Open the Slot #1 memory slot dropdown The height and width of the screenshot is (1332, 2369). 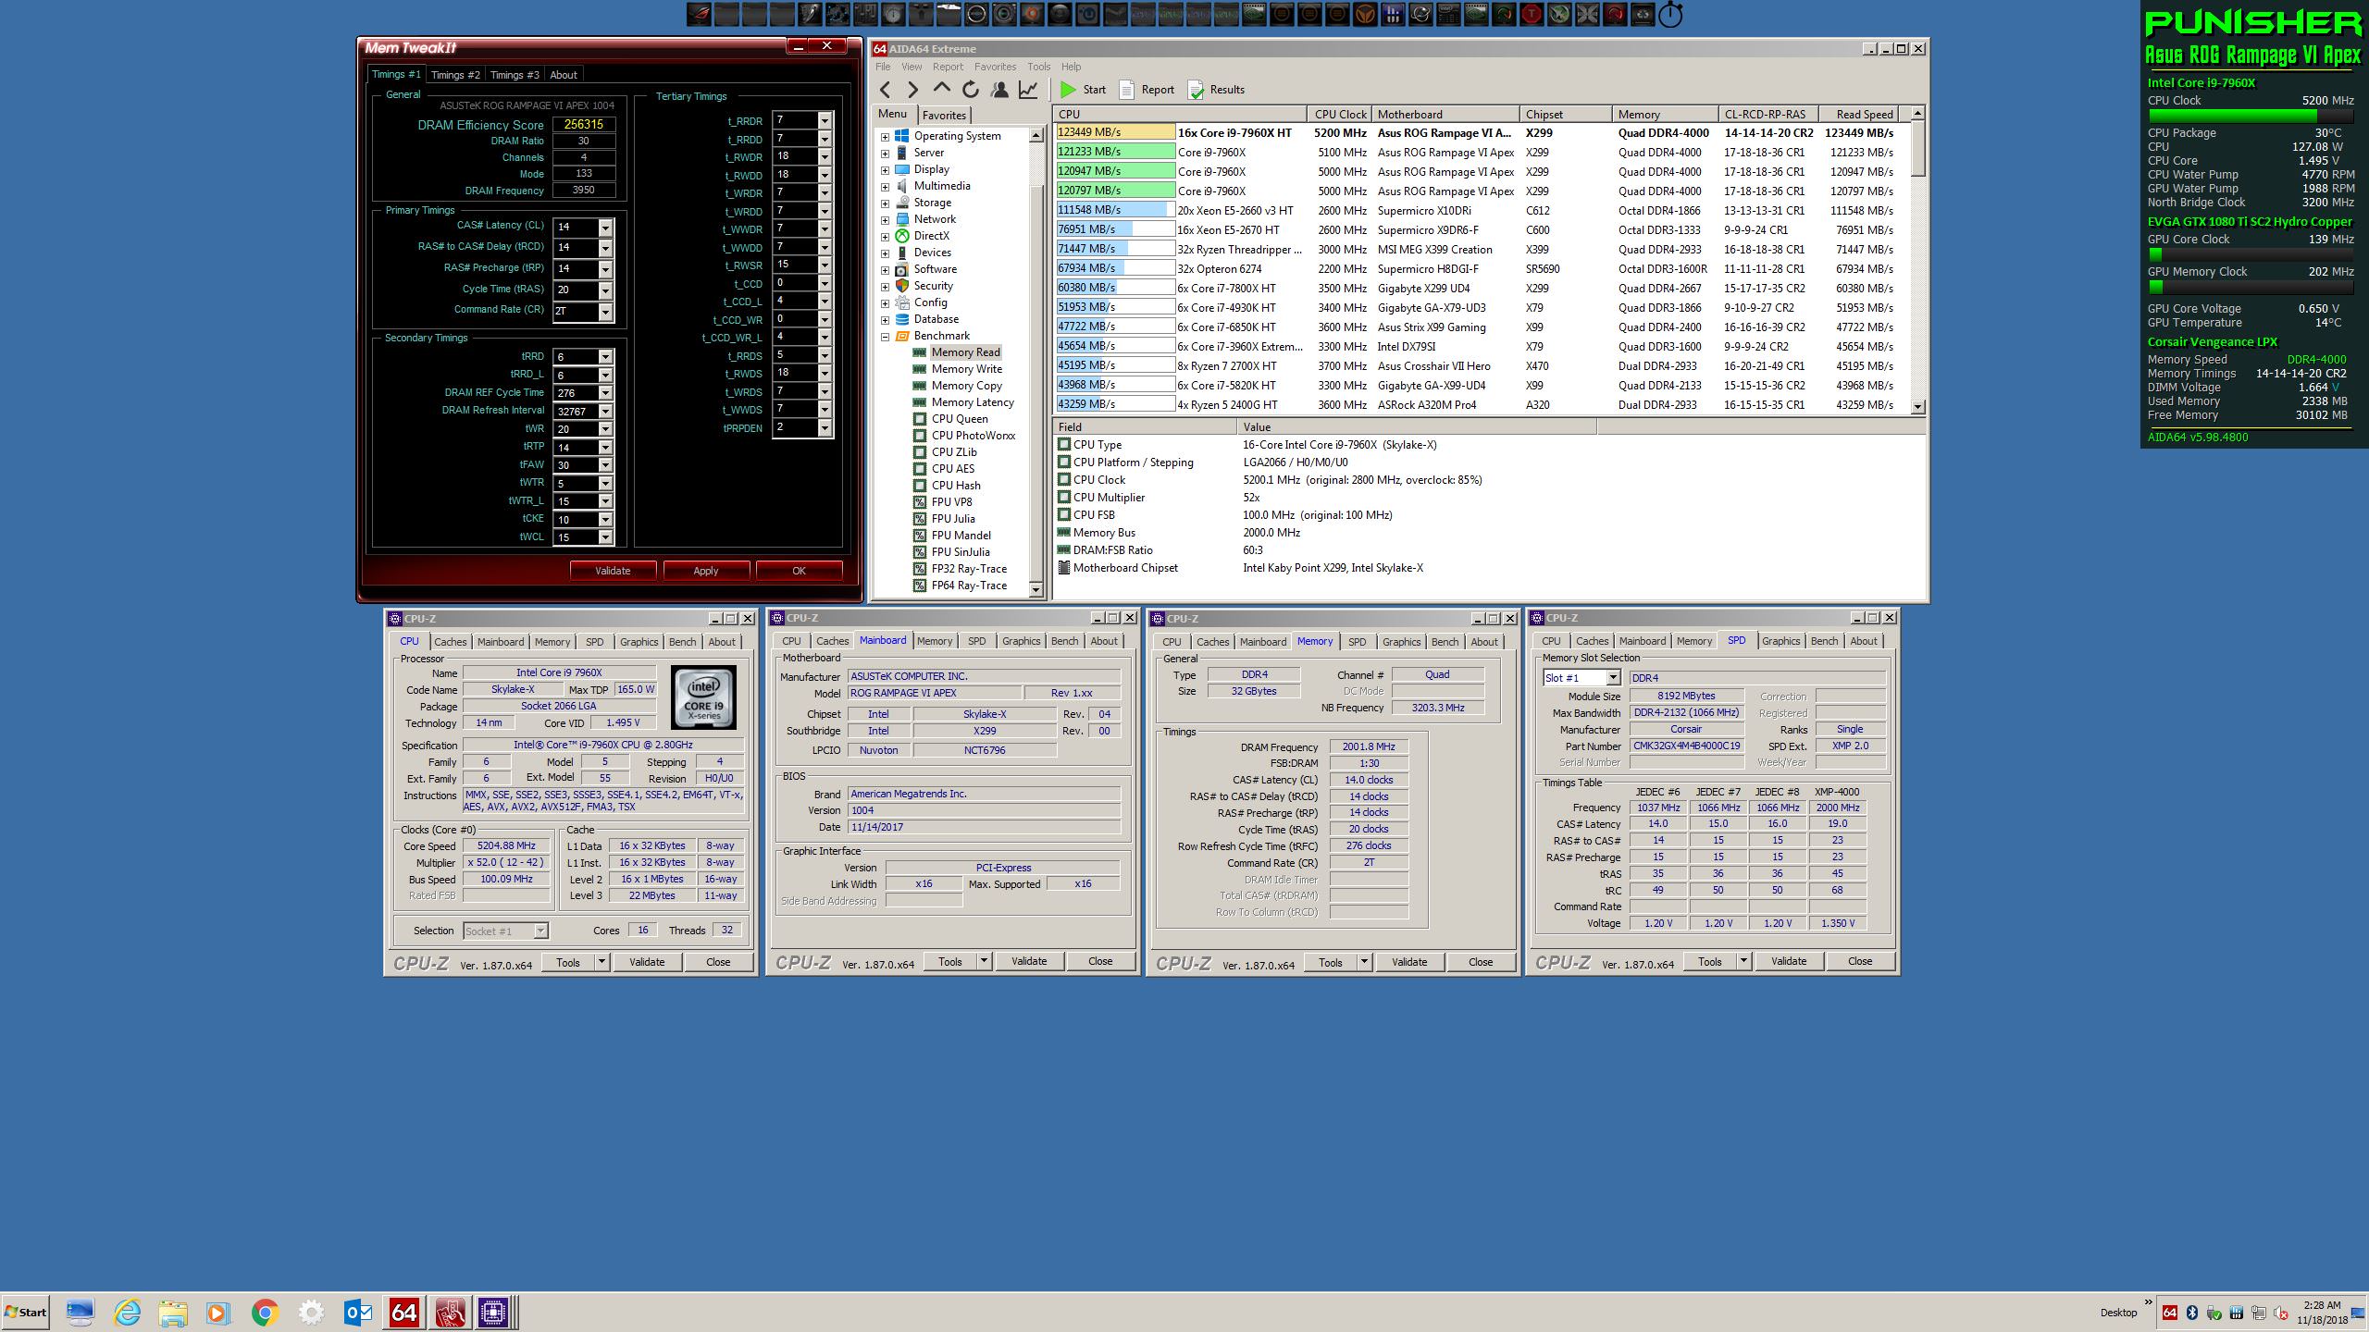[x=1612, y=678]
